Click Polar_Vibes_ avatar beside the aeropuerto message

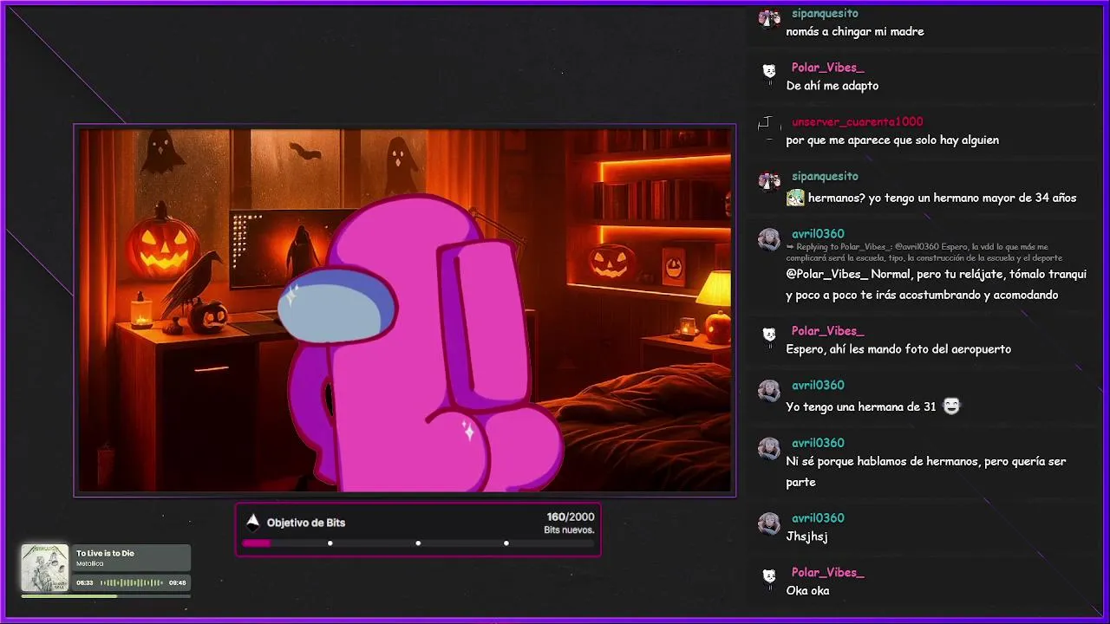pyautogui.click(x=769, y=335)
